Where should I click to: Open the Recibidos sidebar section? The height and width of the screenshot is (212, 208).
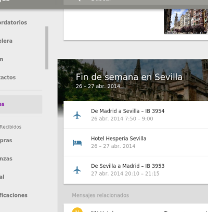(x=10, y=127)
